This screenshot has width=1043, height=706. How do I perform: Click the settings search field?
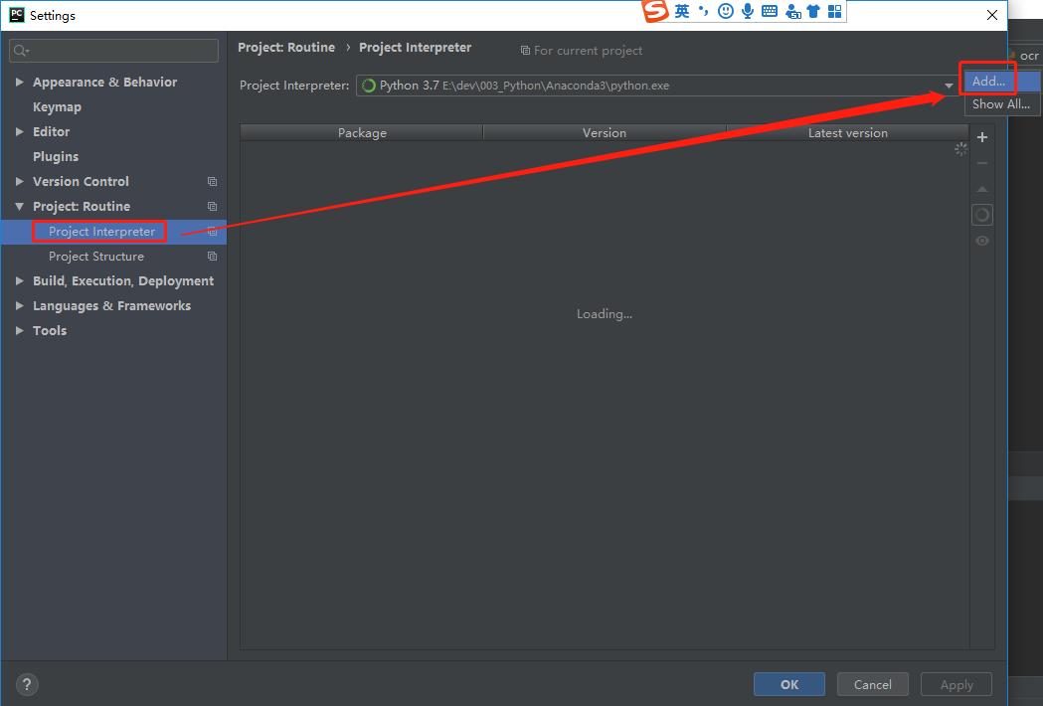(114, 51)
